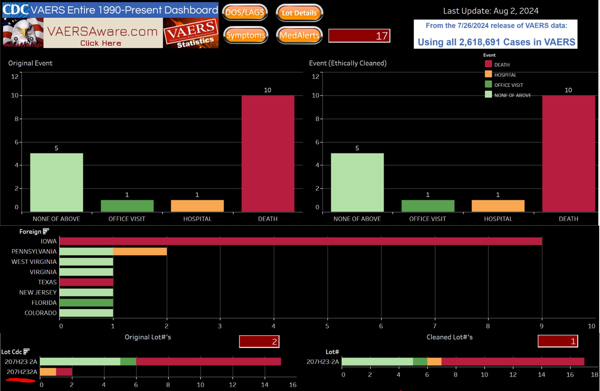This screenshot has width=600, height=391.
Task: Select lot 207H232A row label
Action: point(22,372)
